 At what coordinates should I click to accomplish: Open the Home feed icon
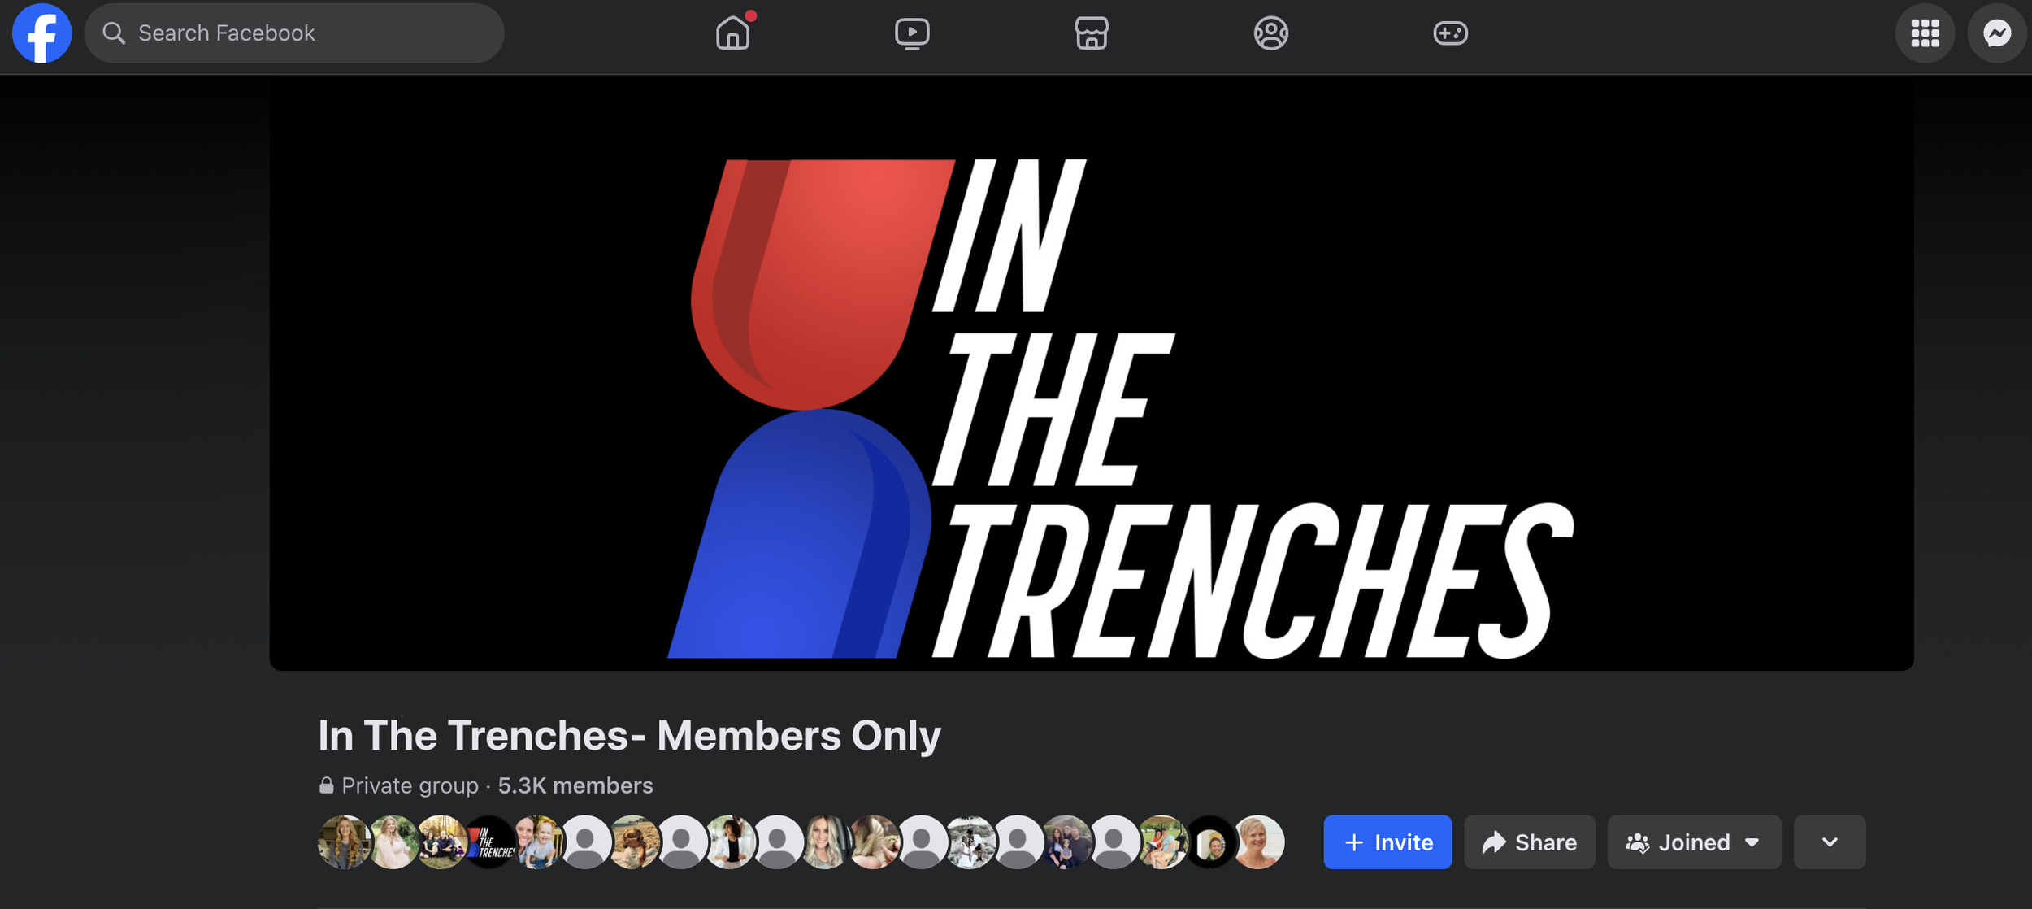732,33
